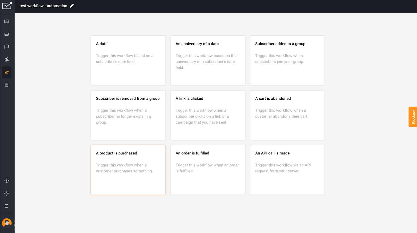Click the power logout icon

click(7, 206)
